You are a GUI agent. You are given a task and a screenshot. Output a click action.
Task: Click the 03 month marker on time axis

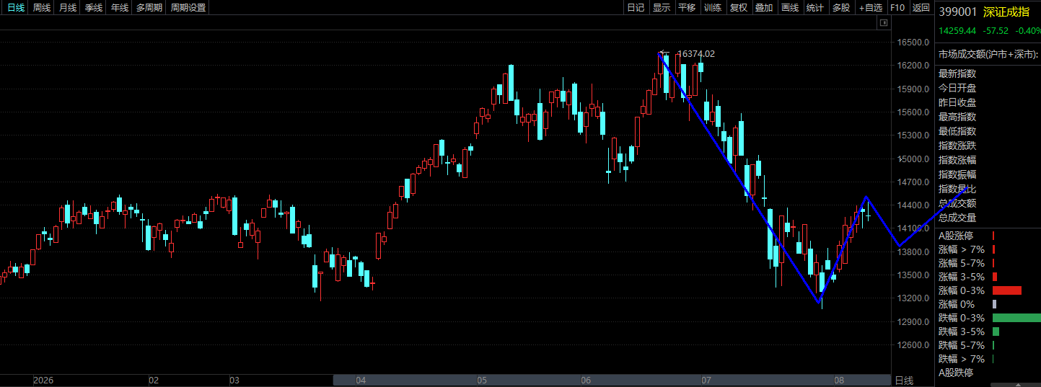pos(234,380)
